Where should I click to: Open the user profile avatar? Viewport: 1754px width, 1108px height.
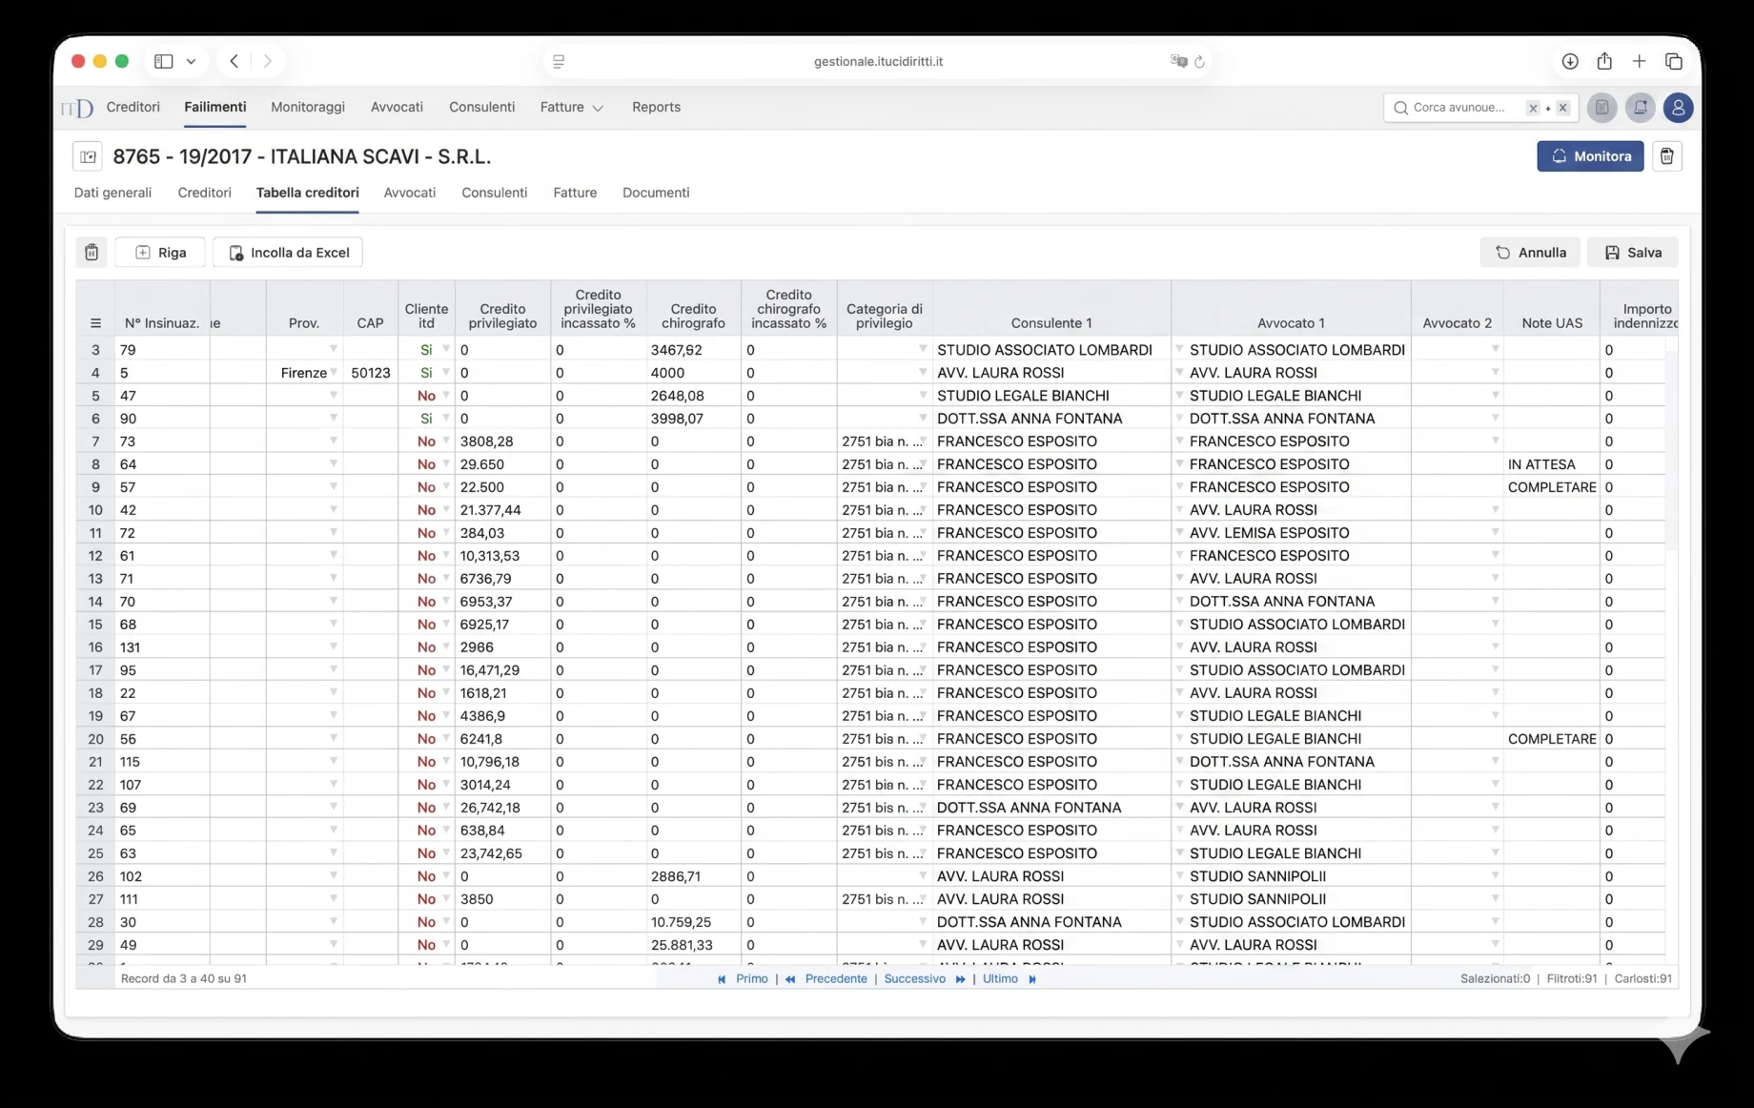[1678, 108]
